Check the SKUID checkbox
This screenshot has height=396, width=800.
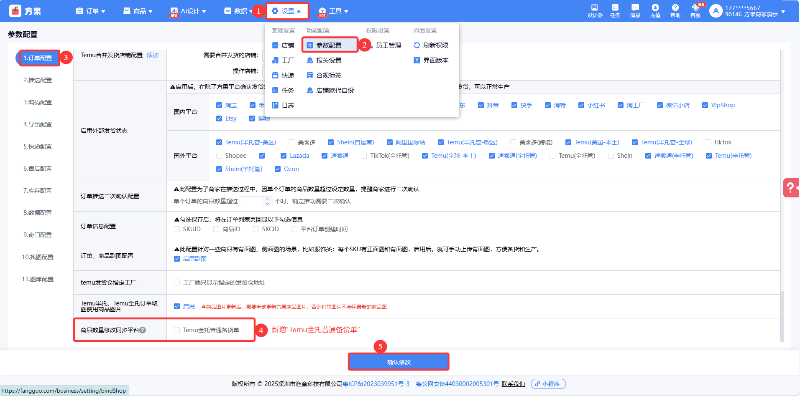(x=177, y=229)
